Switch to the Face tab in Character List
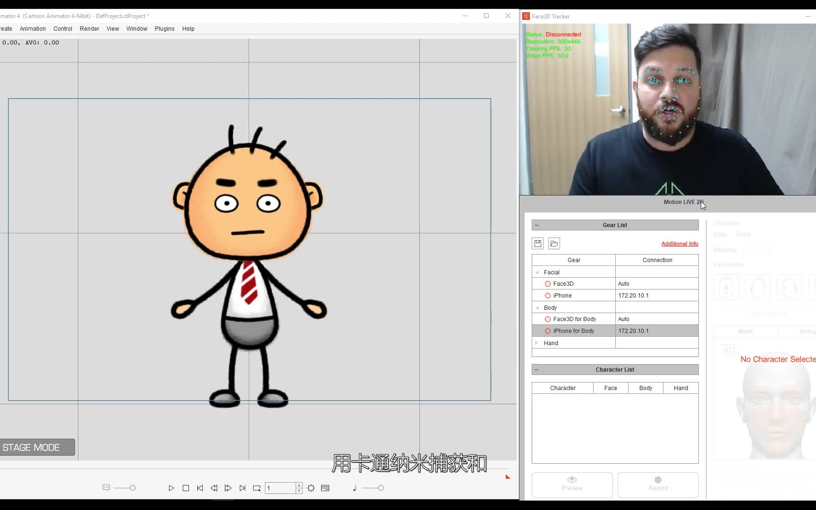 pos(610,388)
